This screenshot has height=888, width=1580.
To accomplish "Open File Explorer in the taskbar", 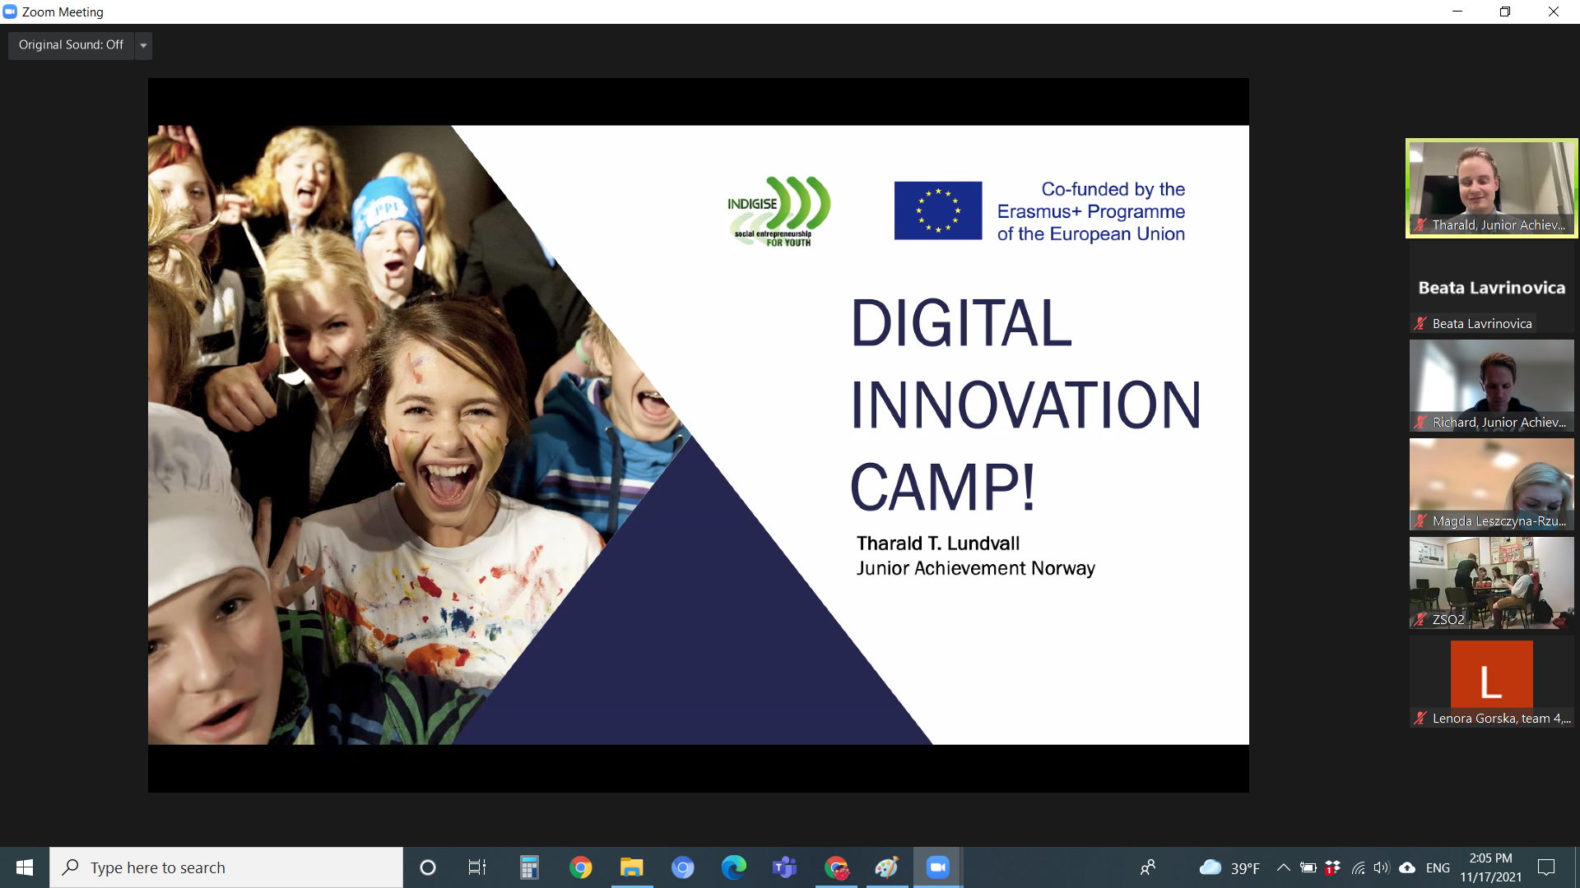I will click(631, 867).
